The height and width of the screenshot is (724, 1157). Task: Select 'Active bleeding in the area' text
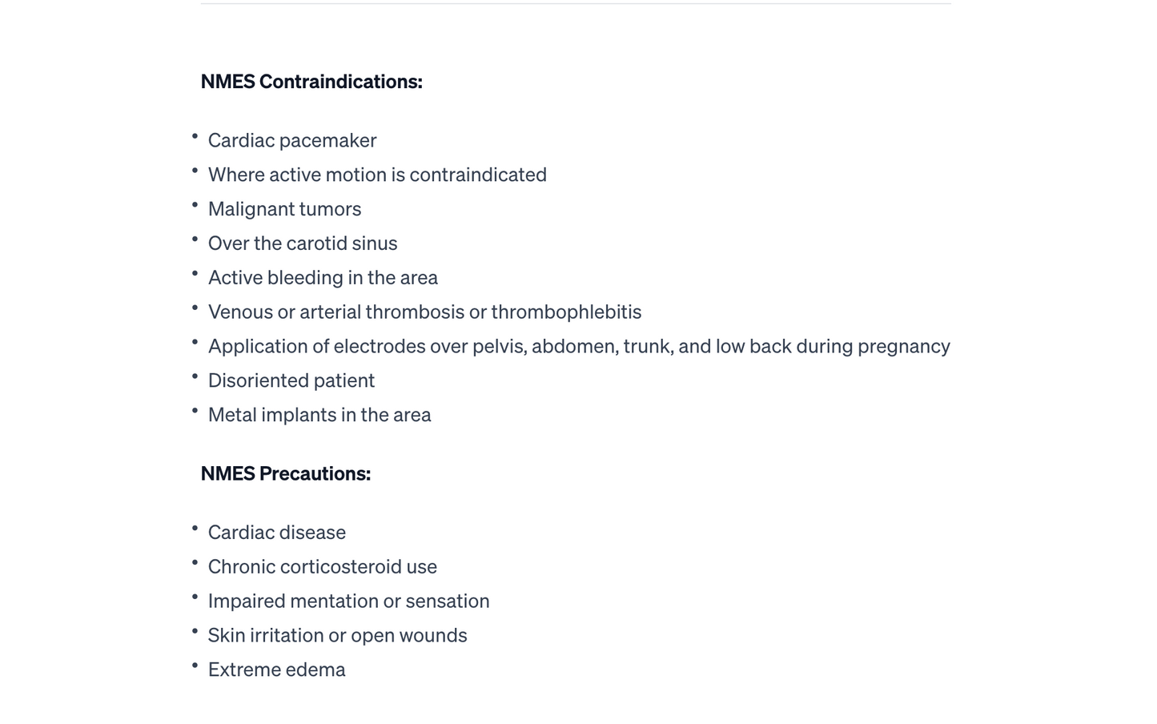(323, 278)
